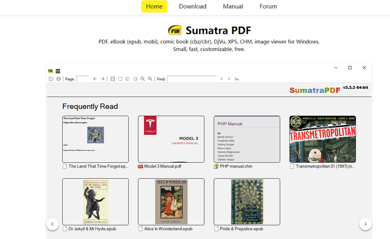Click the colorful SumatraPDF wordmark
This screenshot has height=239, width=390.
click(x=315, y=90)
